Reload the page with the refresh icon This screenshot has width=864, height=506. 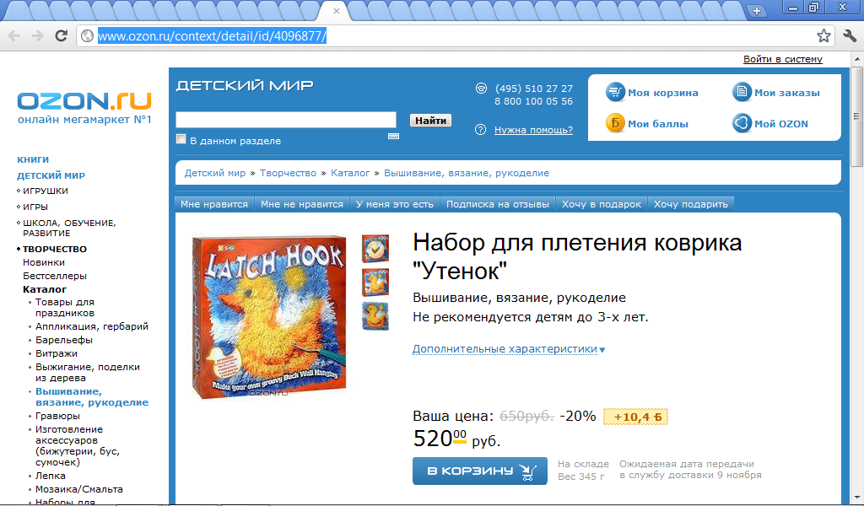pyautogui.click(x=61, y=35)
